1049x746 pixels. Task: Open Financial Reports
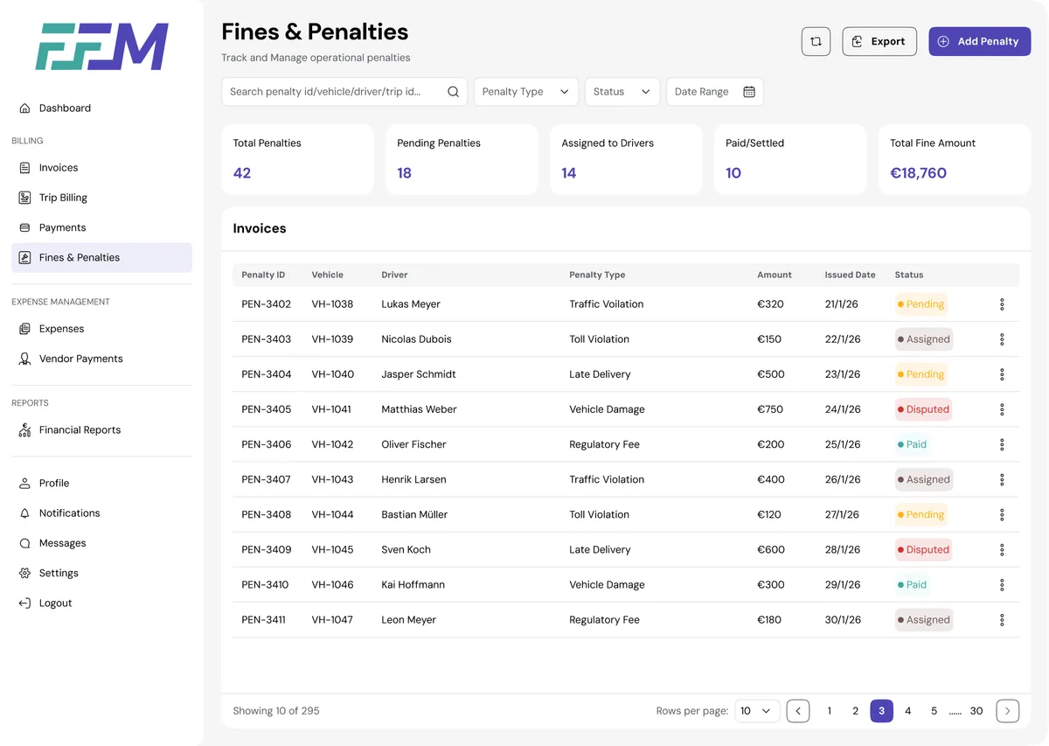point(80,429)
